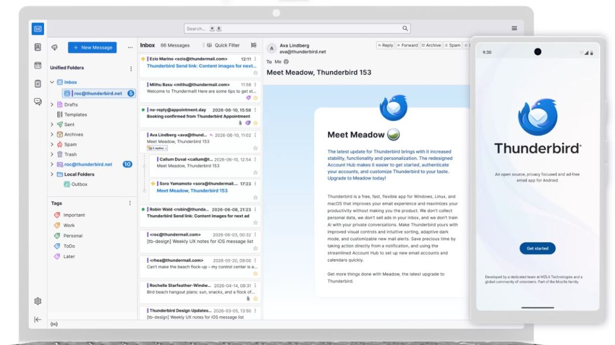The width and height of the screenshot is (615, 345).
Task: Open the more menu on the Robin Wald message
Action: pos(255,209)
